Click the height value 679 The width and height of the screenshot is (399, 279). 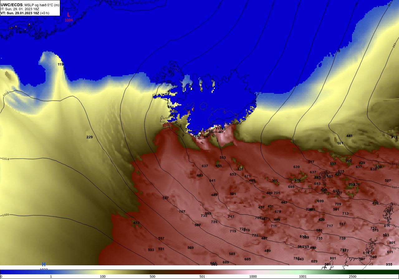click(278, 212)
